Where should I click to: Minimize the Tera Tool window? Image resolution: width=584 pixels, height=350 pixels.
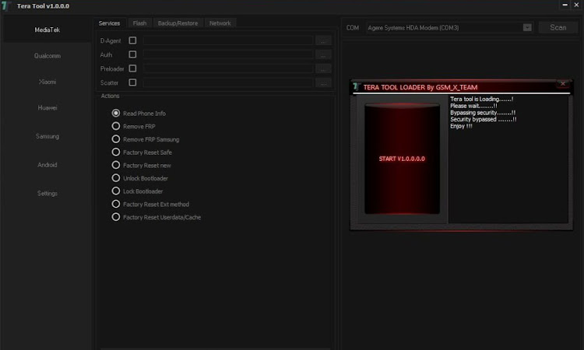(x=565, y=5)
